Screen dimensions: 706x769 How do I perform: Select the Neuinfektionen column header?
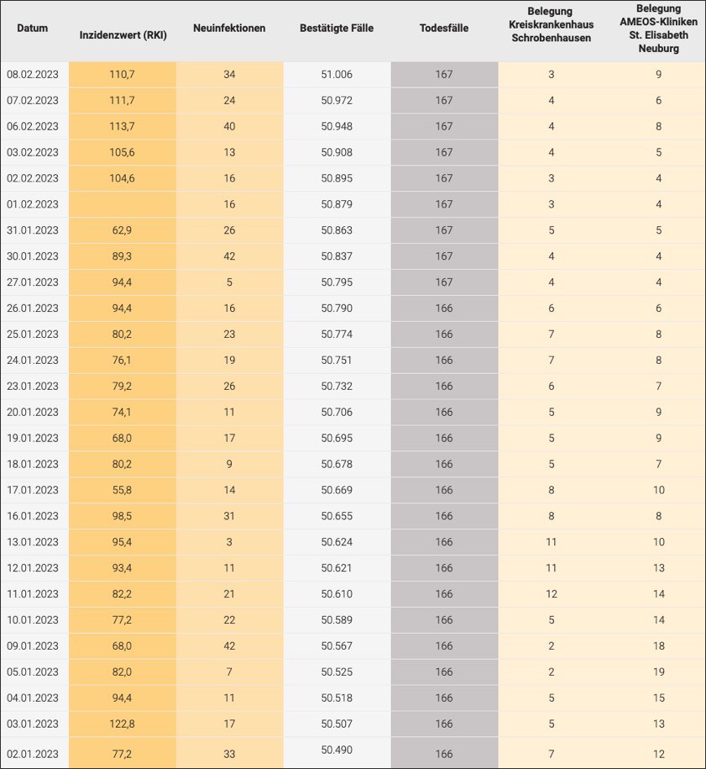click(x=229, y=28)
